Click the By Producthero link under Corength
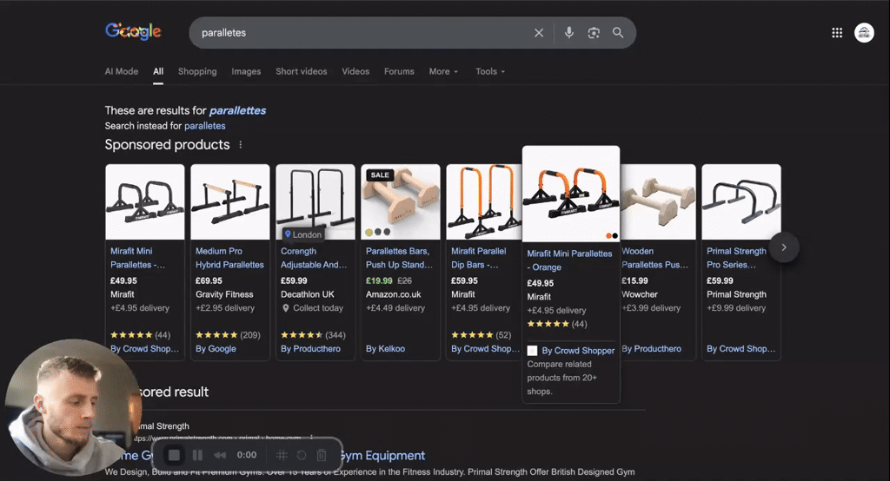The height and width of the screenshot is (481, 890). (310, 349)
